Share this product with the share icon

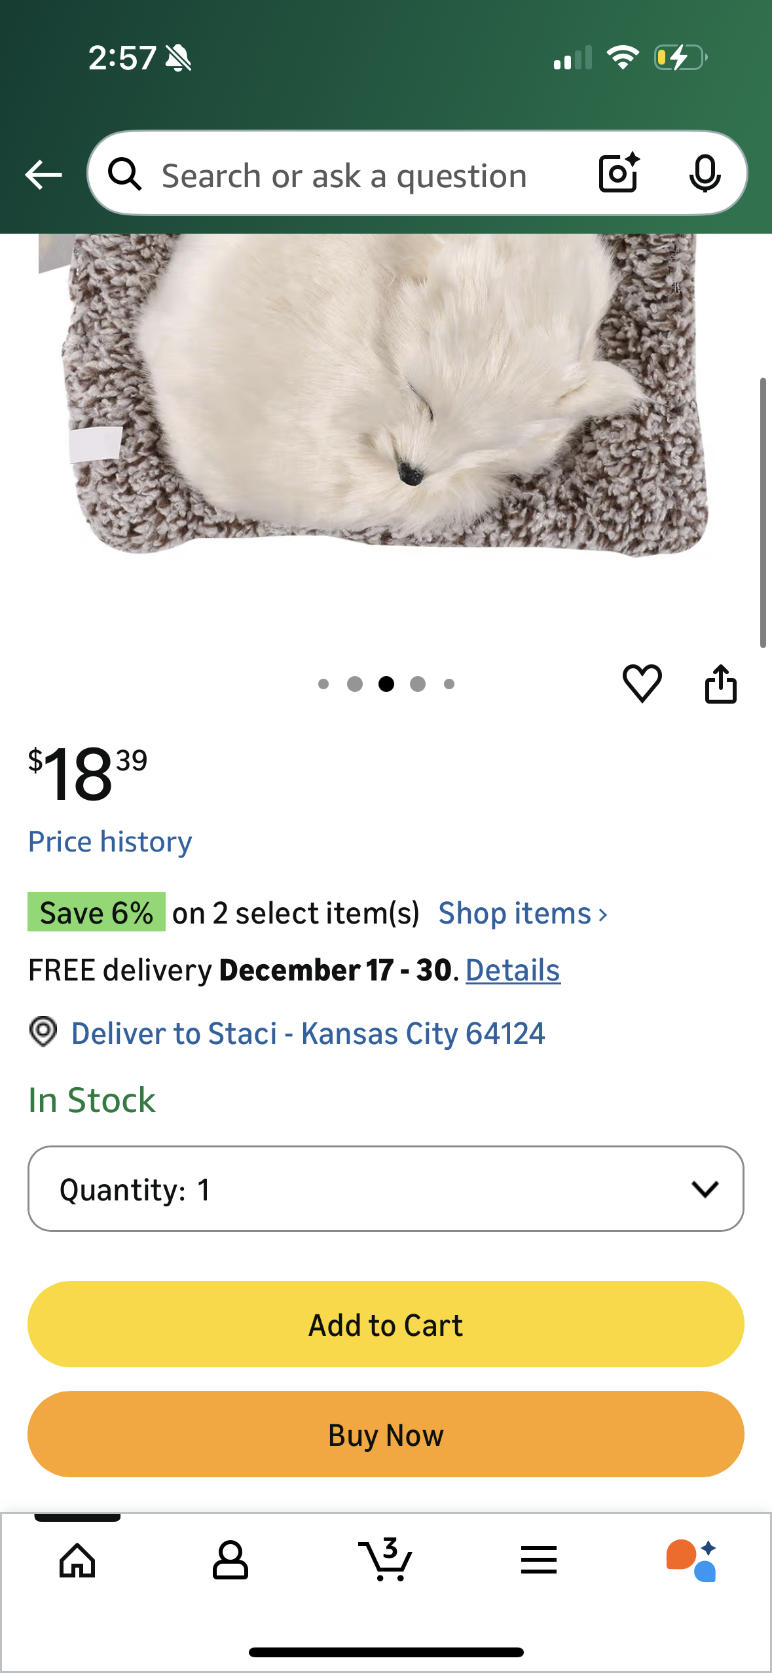pos(721,683)
